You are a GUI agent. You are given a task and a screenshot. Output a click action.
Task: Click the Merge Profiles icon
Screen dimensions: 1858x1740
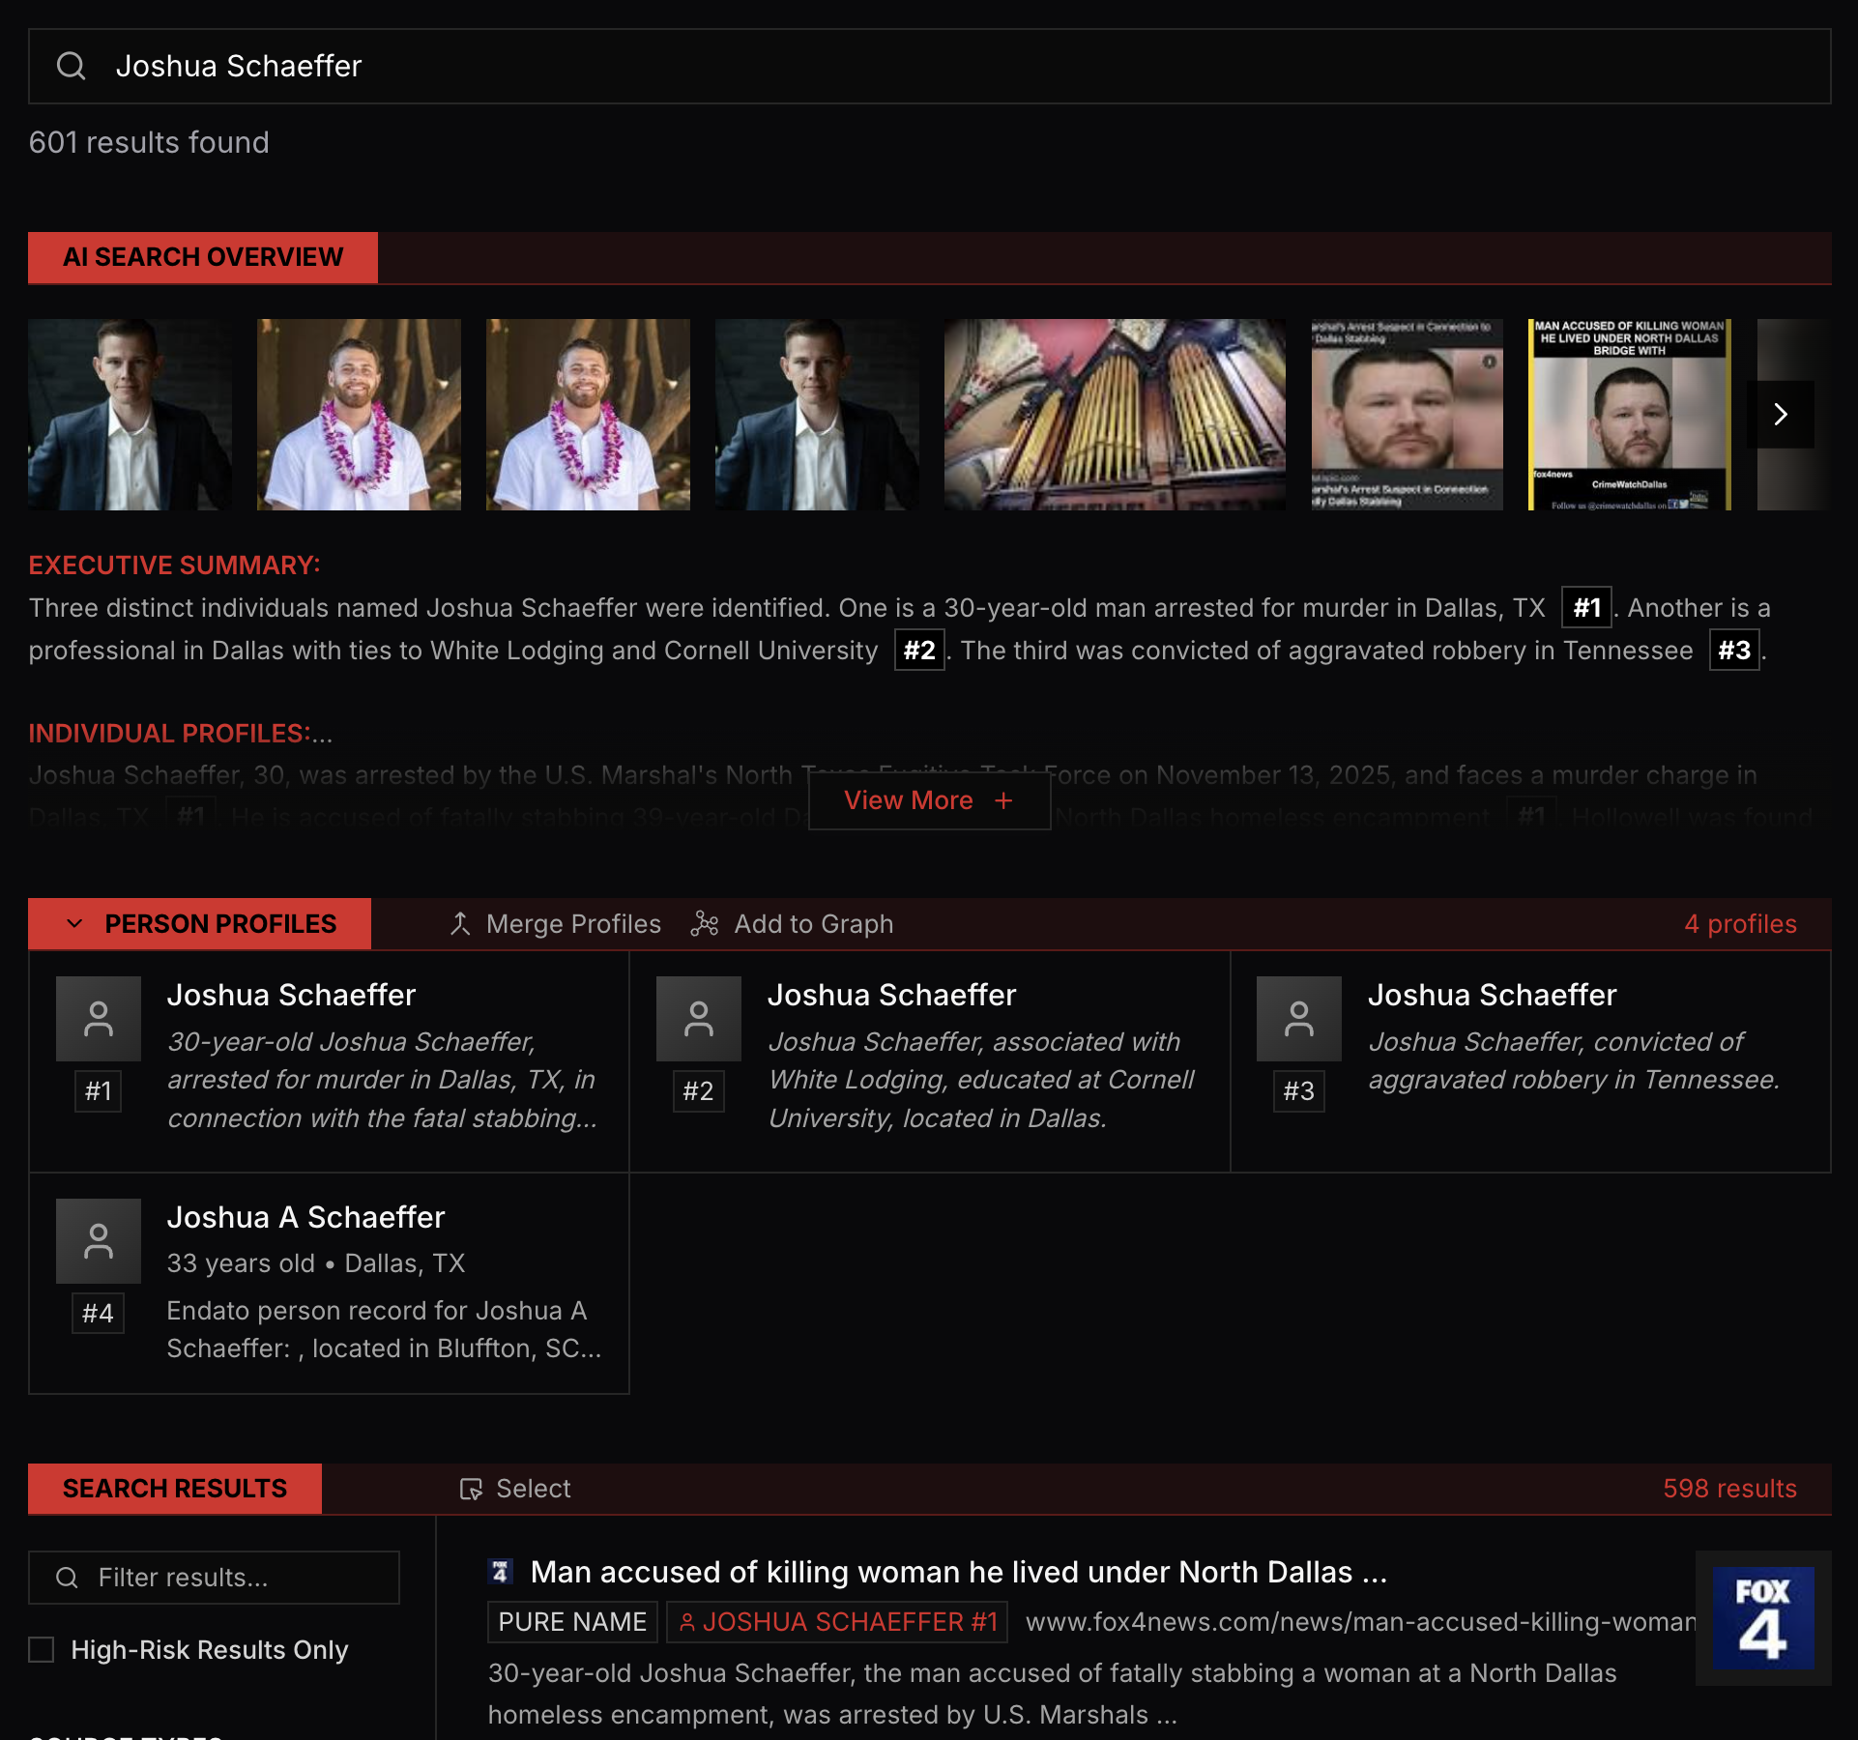click(x=460, y=924)
